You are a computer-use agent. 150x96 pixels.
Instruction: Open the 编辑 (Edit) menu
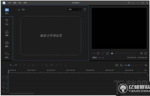(x=15, y=3)
